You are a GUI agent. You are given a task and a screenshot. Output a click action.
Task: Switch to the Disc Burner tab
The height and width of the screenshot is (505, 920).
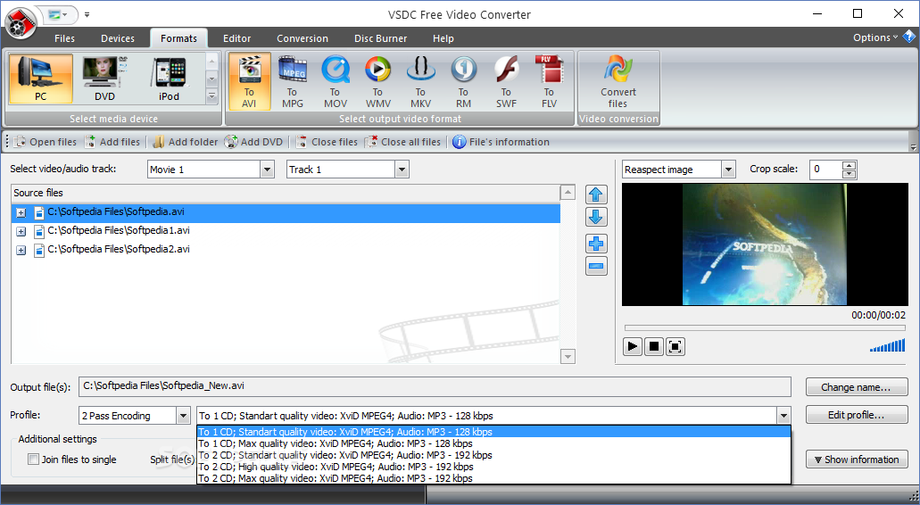(381, 38)
